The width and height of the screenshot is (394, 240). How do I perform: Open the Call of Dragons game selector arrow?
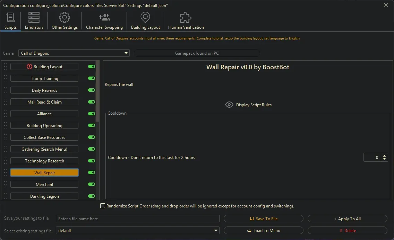(126, 53)
